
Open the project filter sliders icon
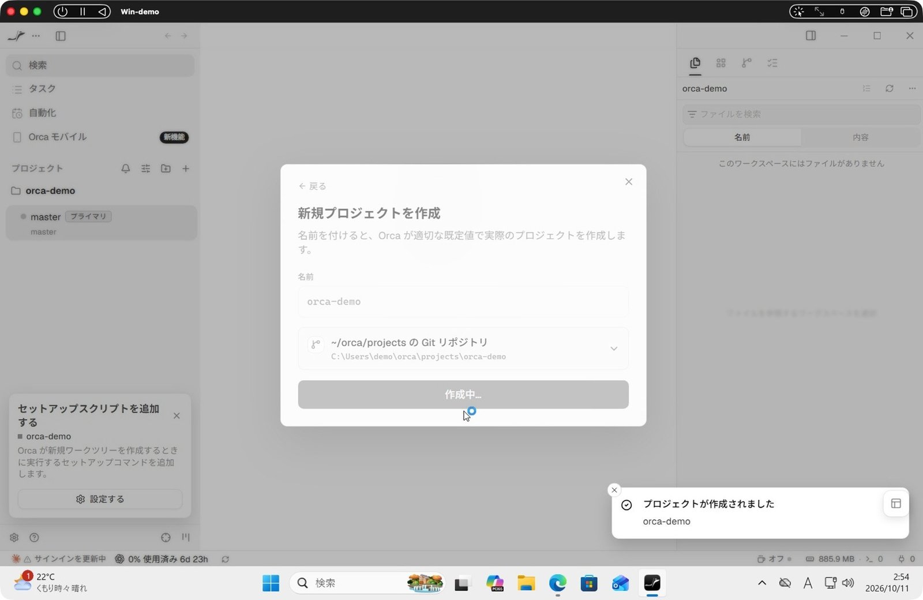pos(145,168)
